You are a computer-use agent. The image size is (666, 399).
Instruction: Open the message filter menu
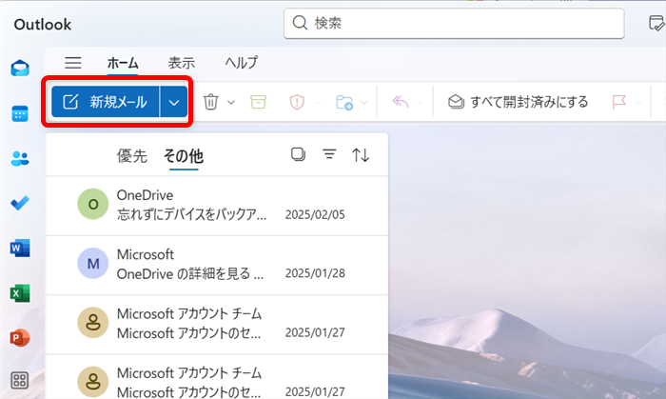pyautogui.click(x=329, y=155)
